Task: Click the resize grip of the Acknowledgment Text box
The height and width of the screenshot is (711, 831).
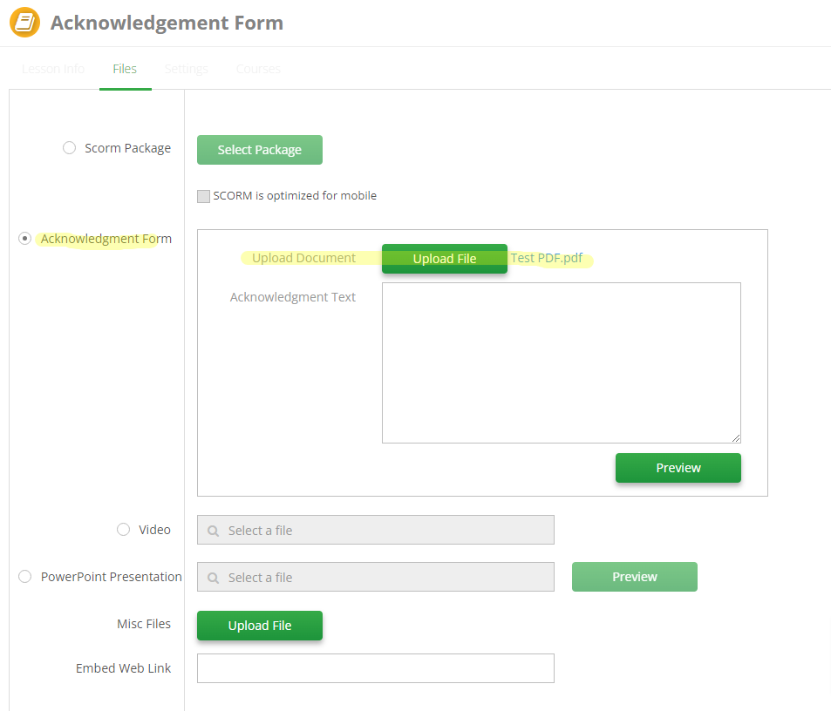Action: [737, 438]
